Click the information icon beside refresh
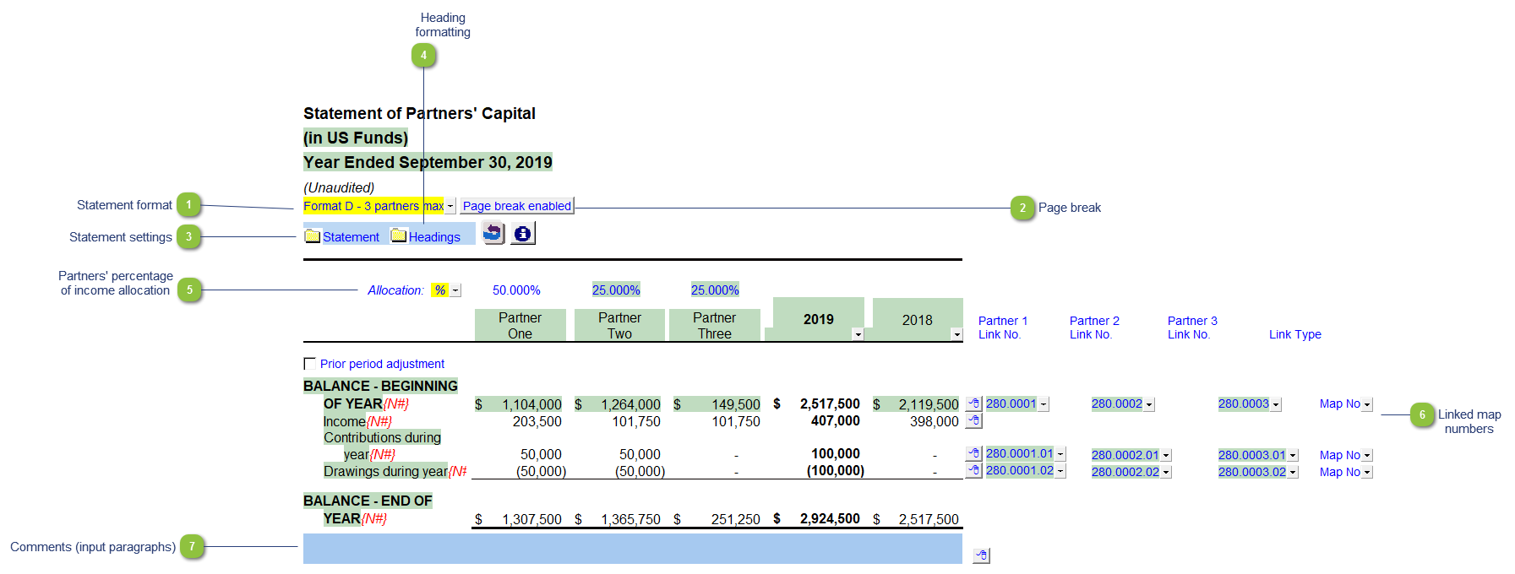The width and height of the screenshot is (1515, 574). click(523, 233)
